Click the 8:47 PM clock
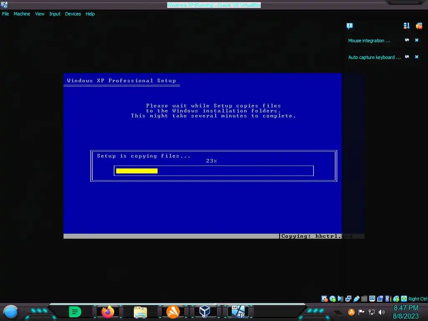The height and width of the screenshot is (321, 428). click(x=405, y=308)
